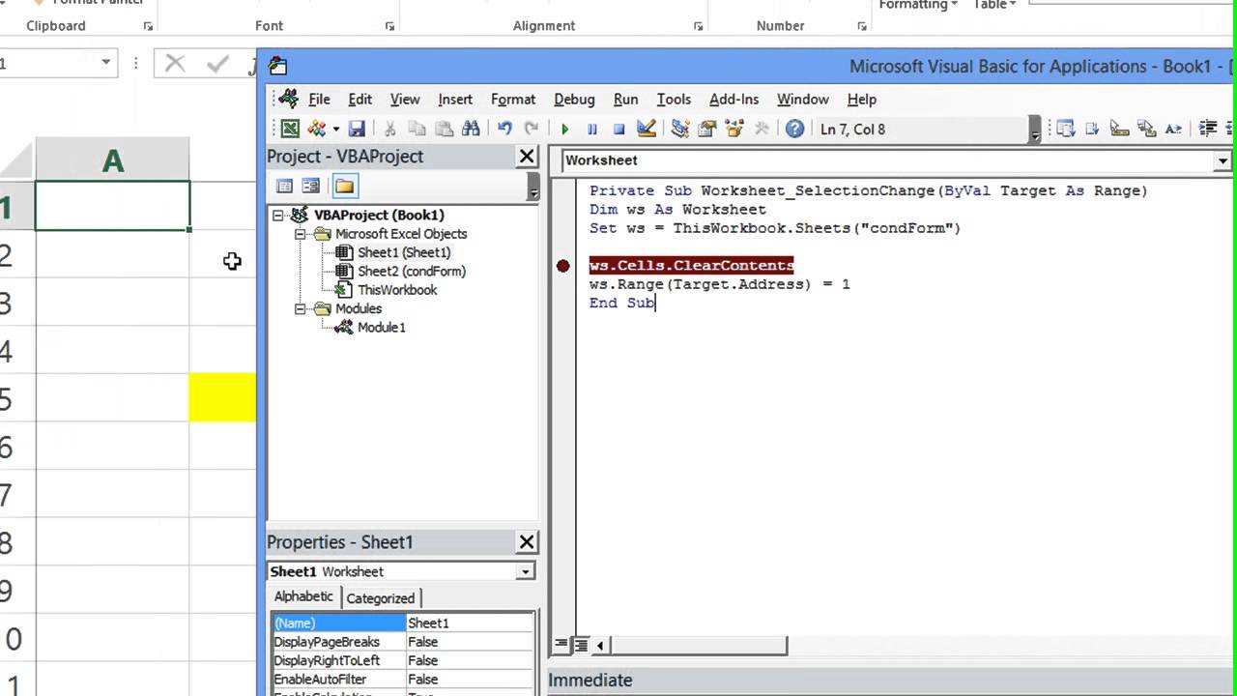Click View Code icon in Project panel

(x=284, y=187)
